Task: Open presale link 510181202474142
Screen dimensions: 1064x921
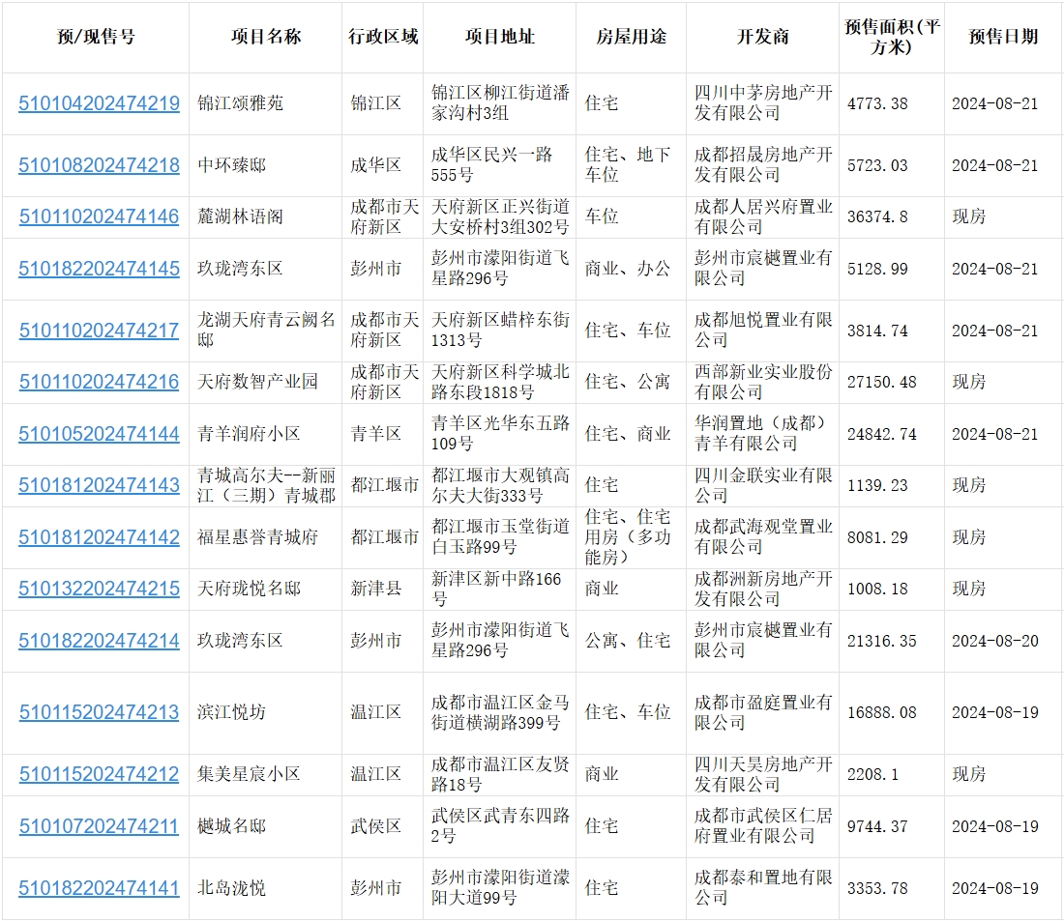Action: click(99, 538)
